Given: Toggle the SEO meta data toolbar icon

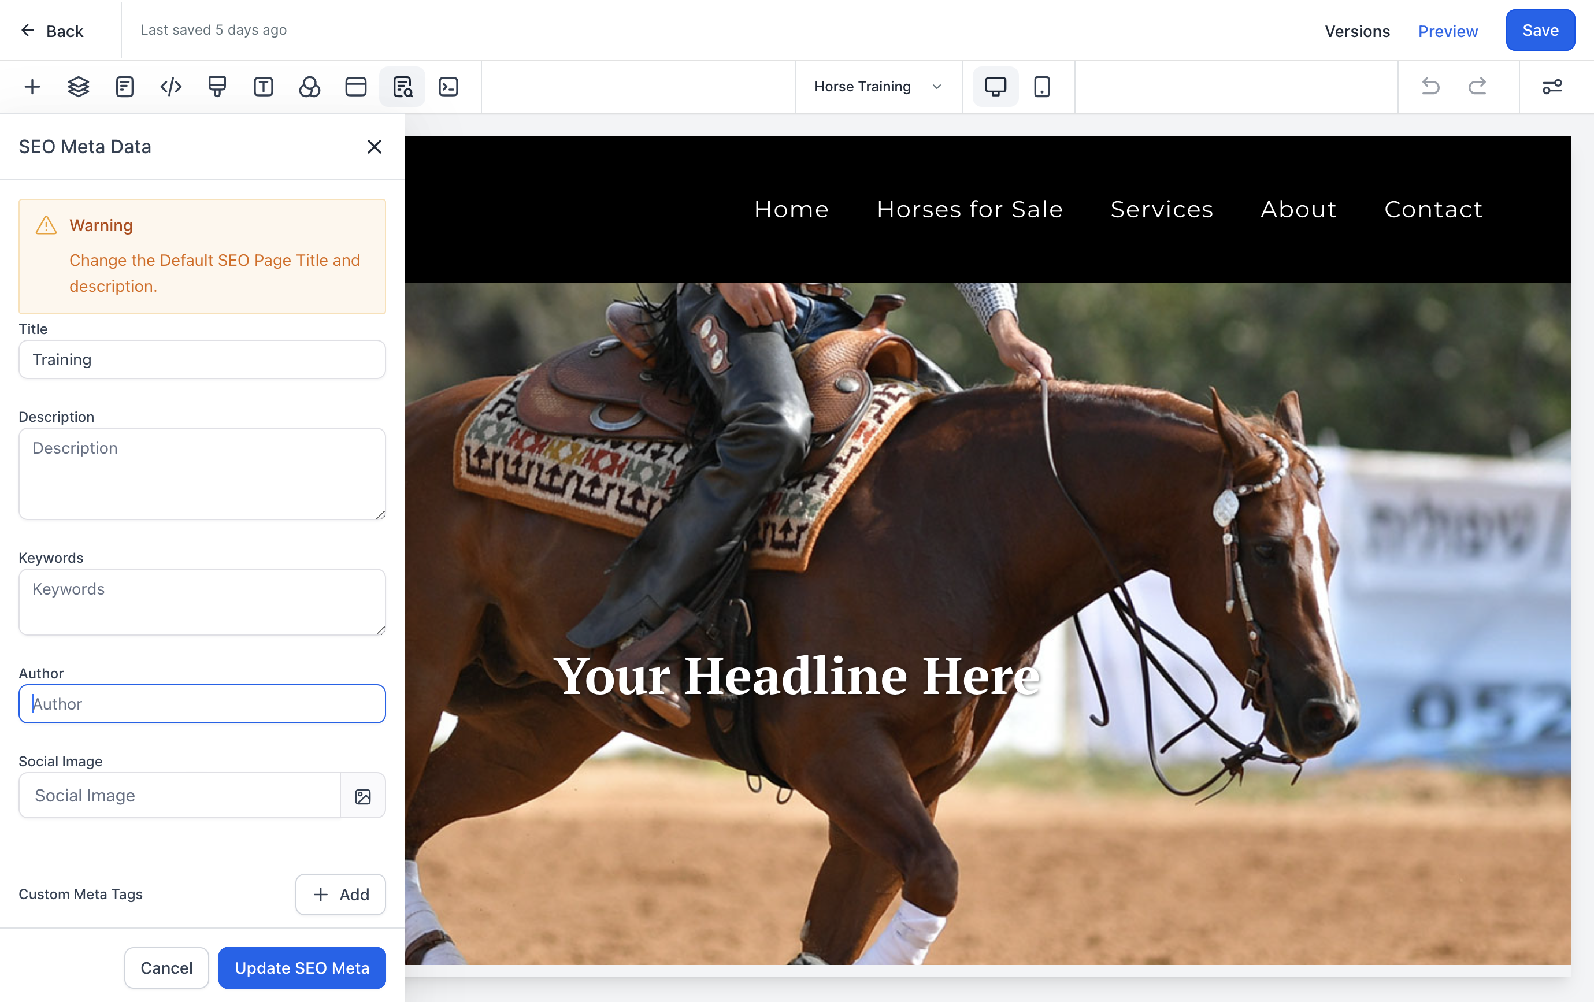Looking at the screenshot, I should coord(402,87).
